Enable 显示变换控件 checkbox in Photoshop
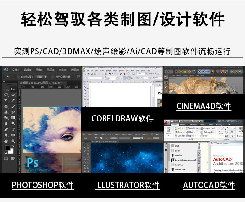This screenshot has height=202, width=245. click(52, 77)
